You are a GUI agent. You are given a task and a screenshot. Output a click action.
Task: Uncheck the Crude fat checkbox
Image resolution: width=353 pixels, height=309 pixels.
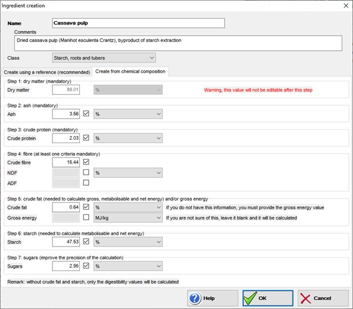86,207
